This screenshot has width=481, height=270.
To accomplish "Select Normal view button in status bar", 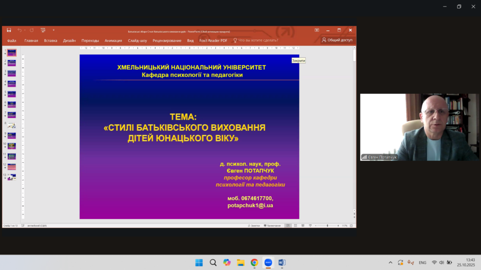I will tap(287, 225).
